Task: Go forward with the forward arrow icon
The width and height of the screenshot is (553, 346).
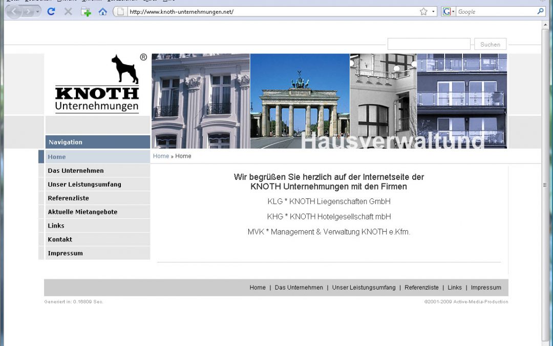Action: tap(28, 12)
